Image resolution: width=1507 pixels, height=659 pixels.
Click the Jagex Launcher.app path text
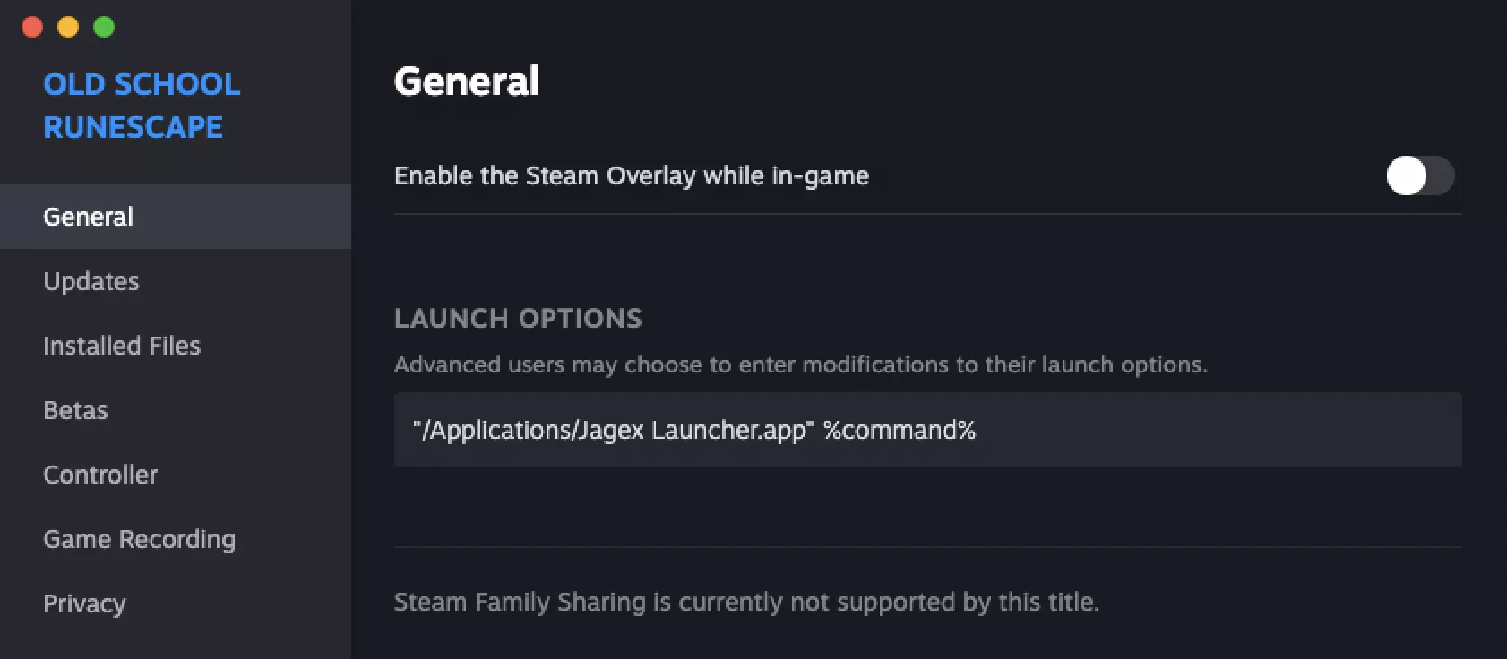[x=614, y=430]
